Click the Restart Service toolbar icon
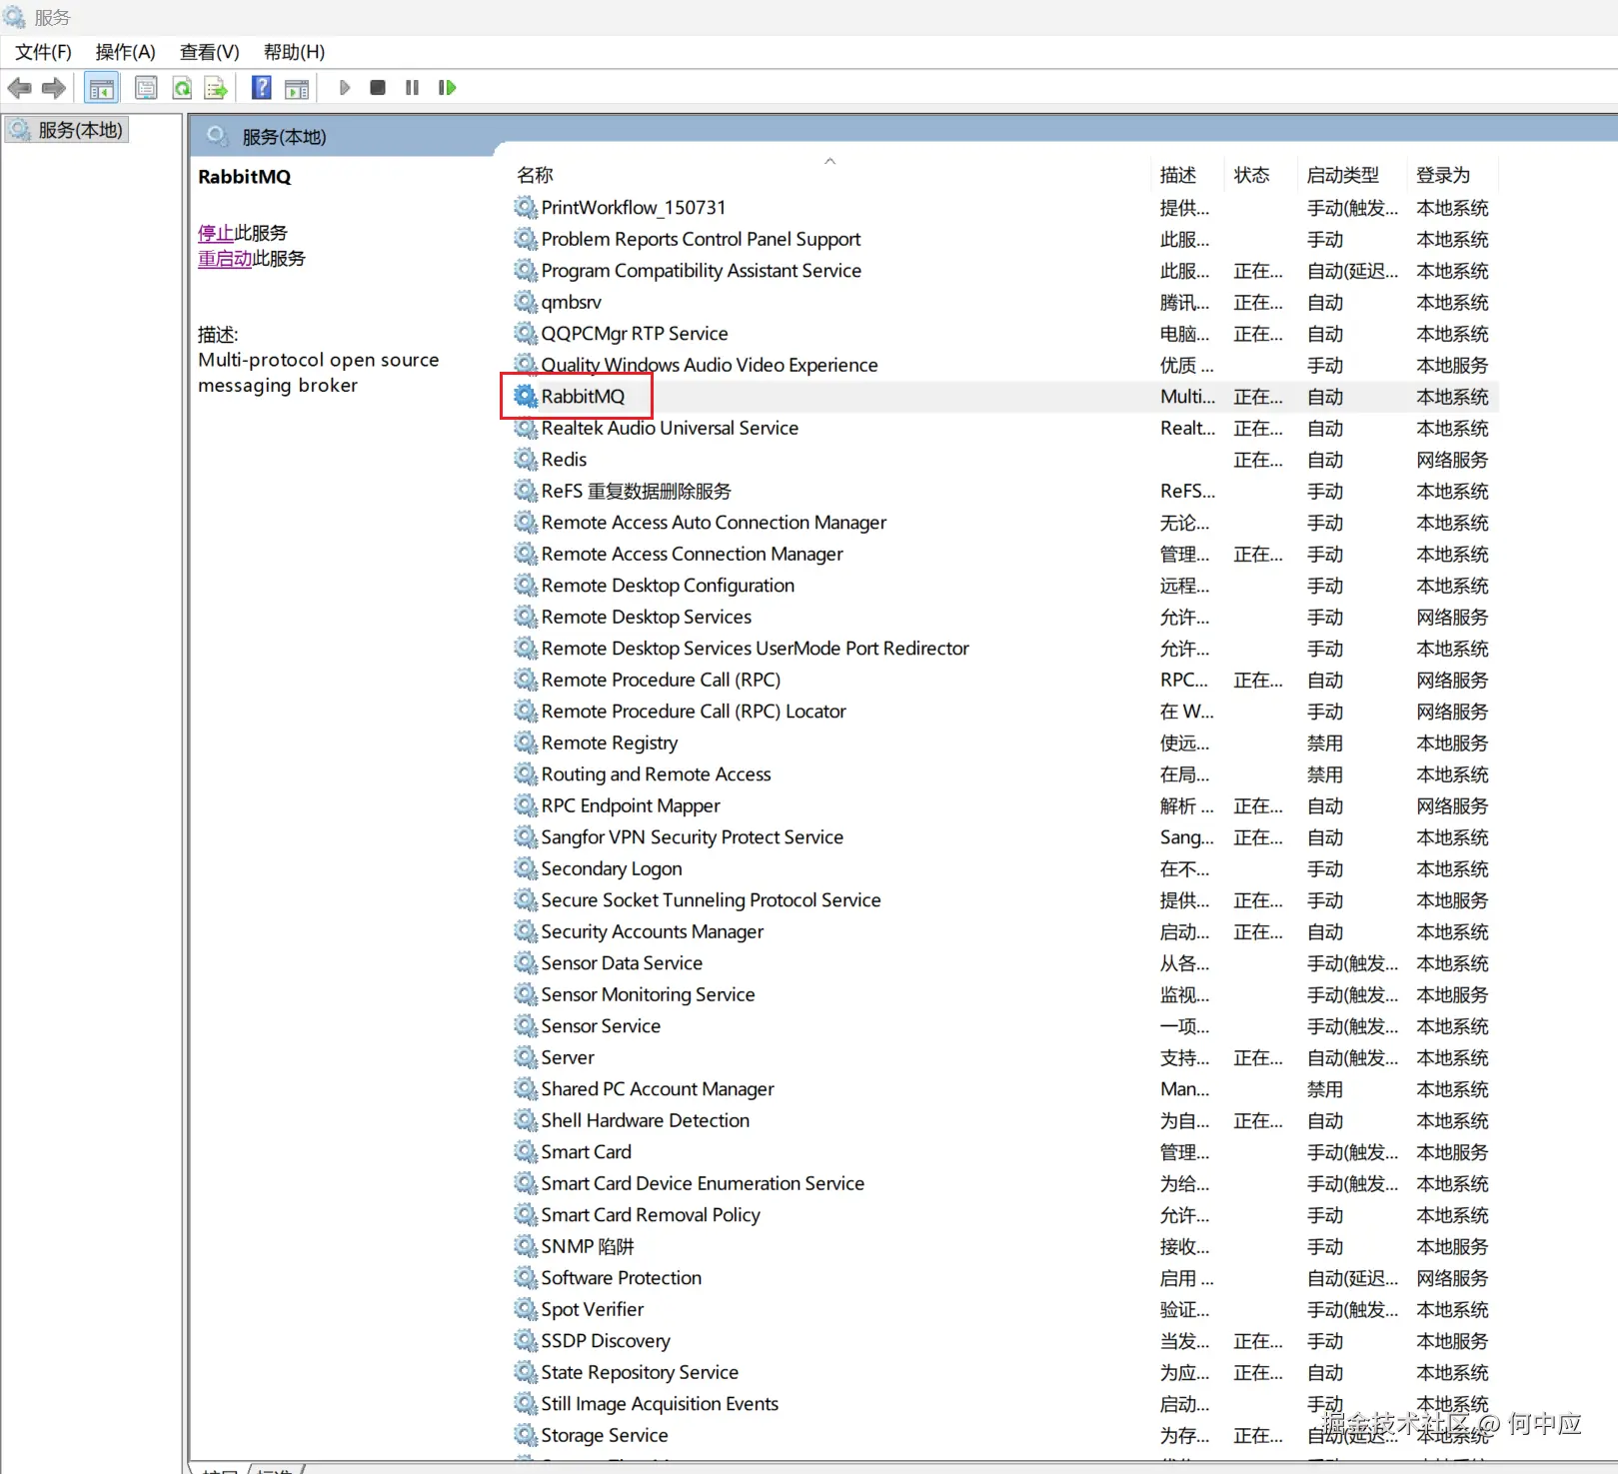Screen dimensions: 1618x1474 click(x=447, y=88)
